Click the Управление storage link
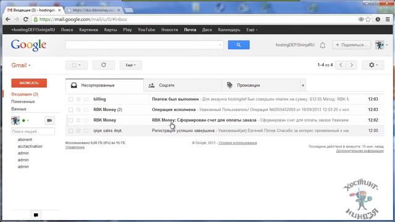 coord(75,147)
